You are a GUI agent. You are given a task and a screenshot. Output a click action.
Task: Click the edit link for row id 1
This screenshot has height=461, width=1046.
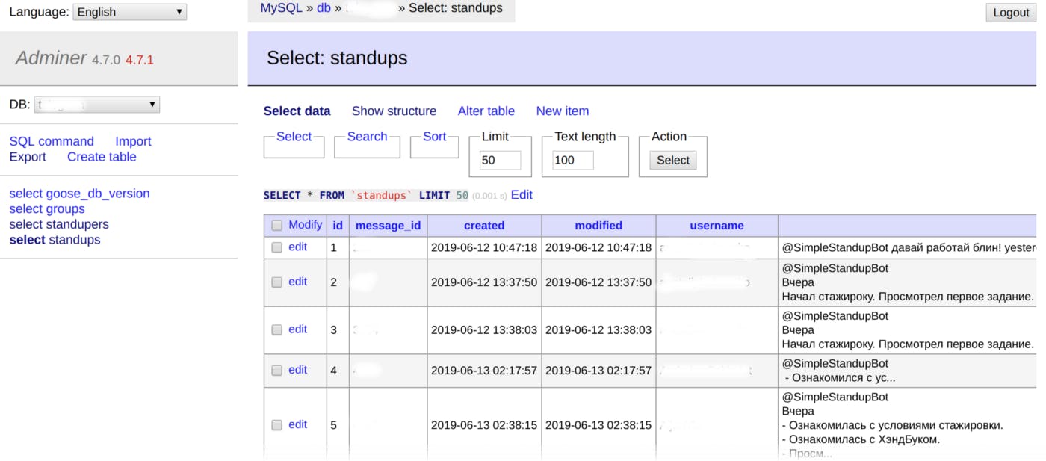click(297, 247)
